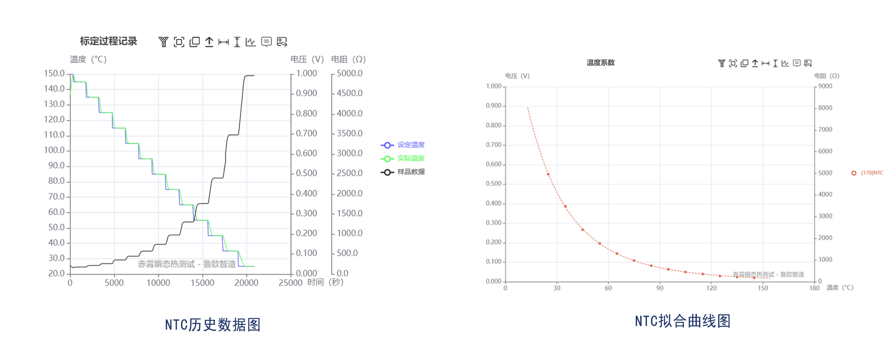
Task: Toggle the [170]NTC legend series
Action: [867, 173]
